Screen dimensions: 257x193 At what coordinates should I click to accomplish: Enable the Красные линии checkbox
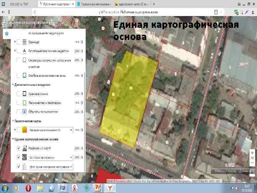19,94
